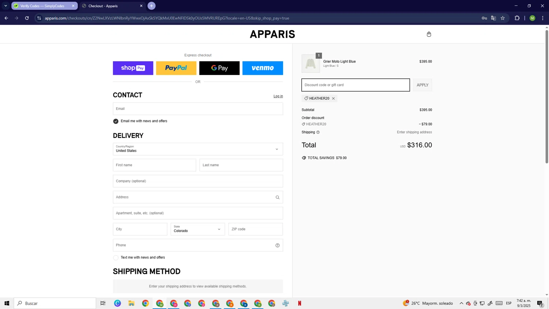Choose Venmo express checkout
Image resolution: width=549 pixels, height=309 pixels.
point(262,68)
